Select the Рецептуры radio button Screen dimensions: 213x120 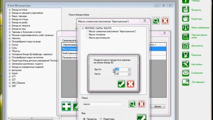[x=101, y=119]
